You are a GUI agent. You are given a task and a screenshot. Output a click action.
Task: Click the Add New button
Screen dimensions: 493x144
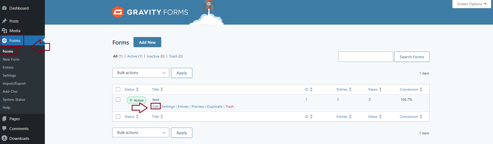(147, 42)
